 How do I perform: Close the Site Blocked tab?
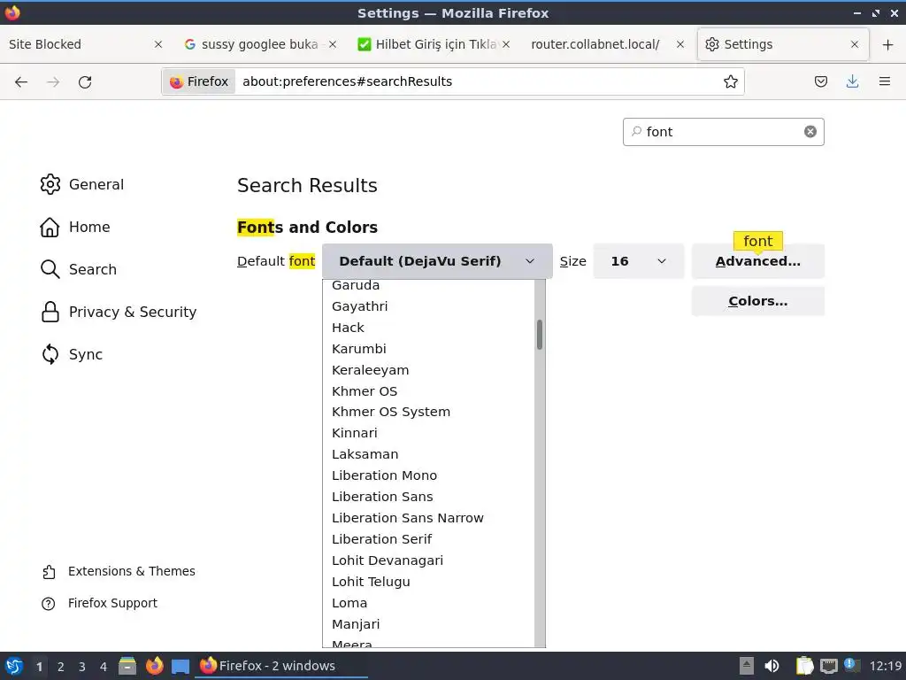tap(158, 44)
